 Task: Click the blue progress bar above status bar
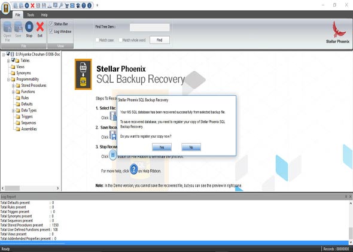click(174, 243)
